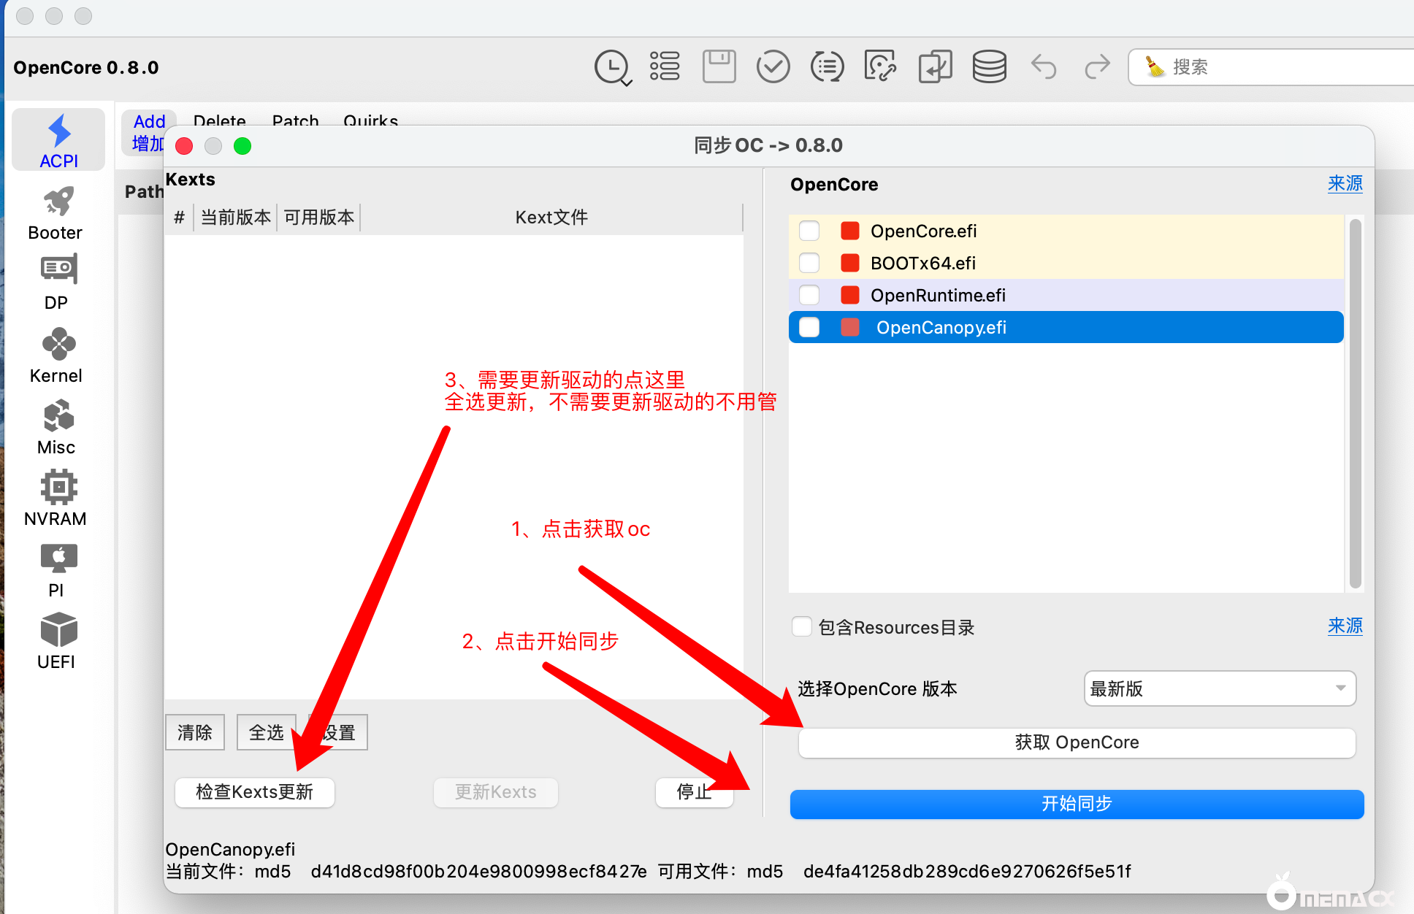Switch to the Patch tab

click(x=295, y=121)
